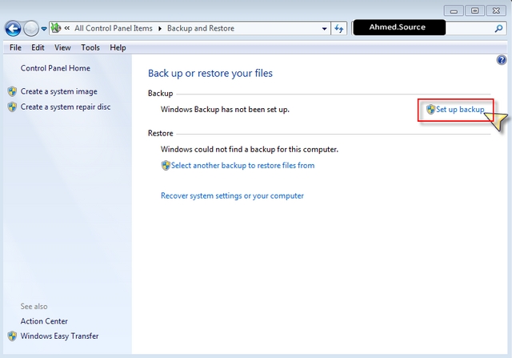The height and width of the screenshot is (358, 512).
Task: Open the View menu
Action: click(62, 48)
